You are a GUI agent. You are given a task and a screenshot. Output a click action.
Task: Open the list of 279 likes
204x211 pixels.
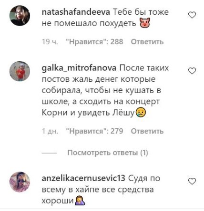click(x=94, y=131)
